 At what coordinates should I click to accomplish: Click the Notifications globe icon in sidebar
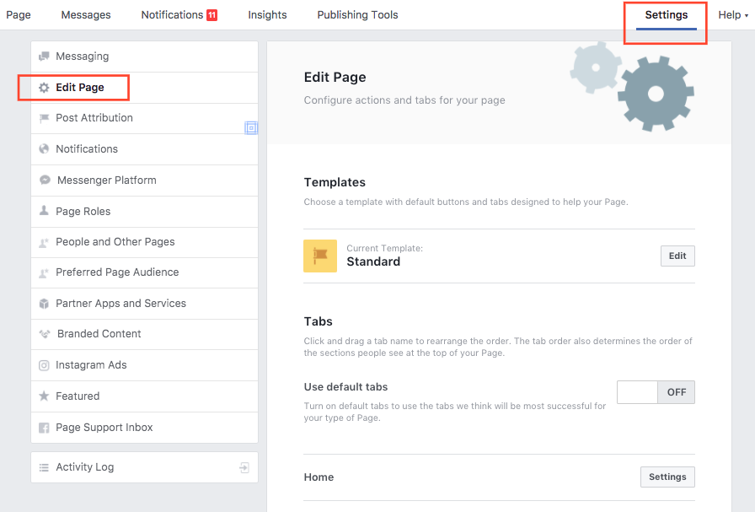[x=44, y=148]
